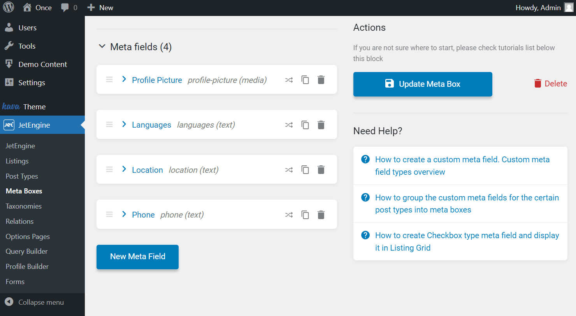Image resolution: width=576 pixels, height=316 pixels.
Task: Click the Once site home icon
Action: click(x=27, y=7)
